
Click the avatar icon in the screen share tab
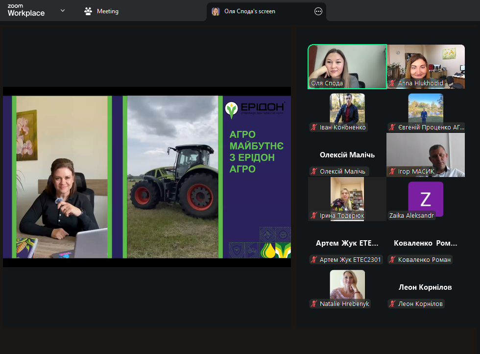coord(216,11)
